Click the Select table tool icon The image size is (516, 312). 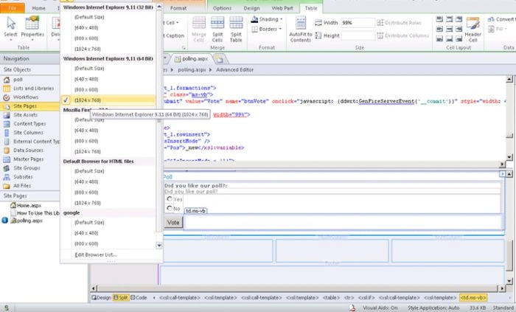[x=10, y=24]
